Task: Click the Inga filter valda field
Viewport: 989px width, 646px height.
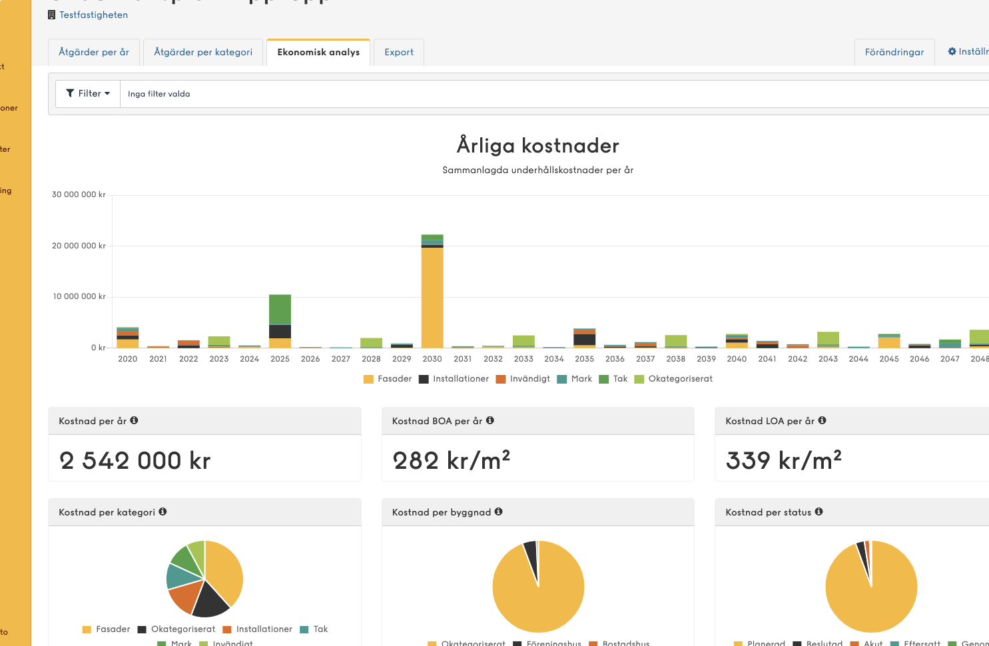Action: click(554, 94)
